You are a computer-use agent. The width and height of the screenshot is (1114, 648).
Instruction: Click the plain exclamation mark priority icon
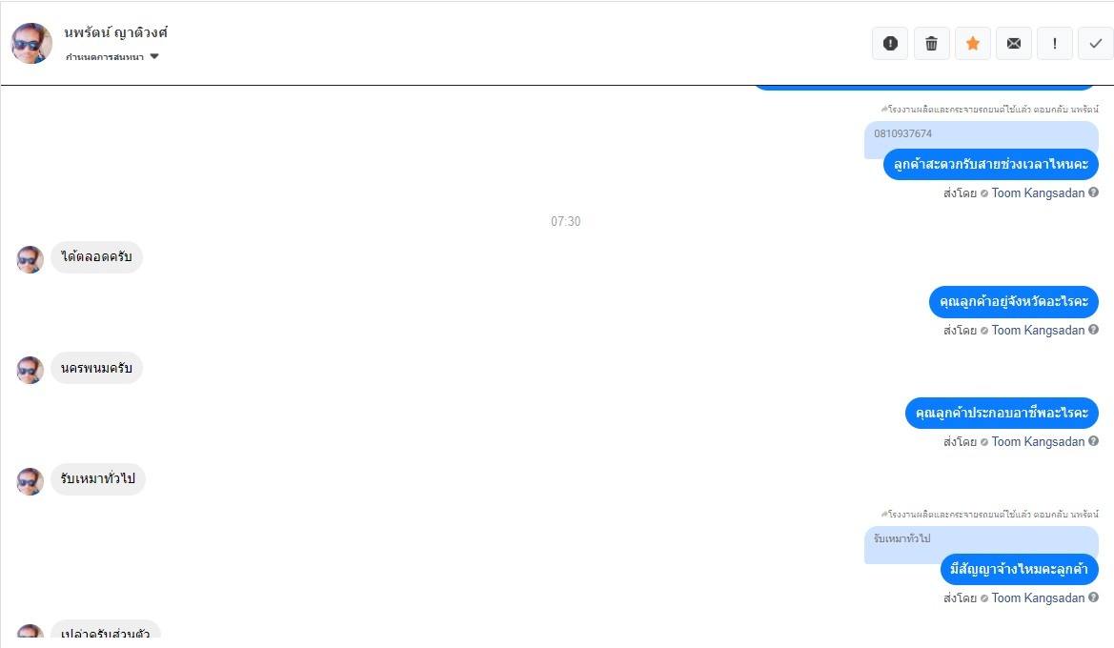(1055, 44)
